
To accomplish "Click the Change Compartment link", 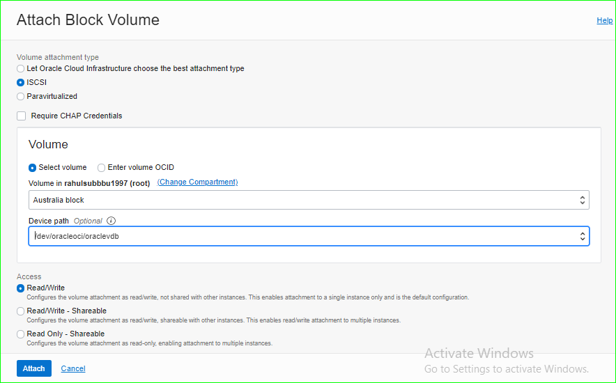I will (x=197, y=182).
